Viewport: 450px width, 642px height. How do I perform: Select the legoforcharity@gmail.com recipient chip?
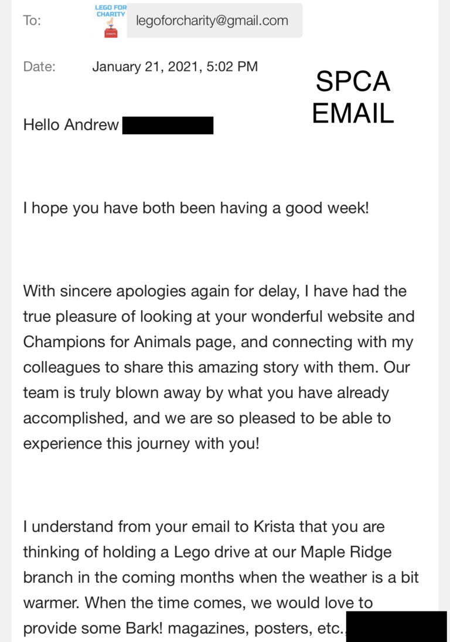coord(215,21)
